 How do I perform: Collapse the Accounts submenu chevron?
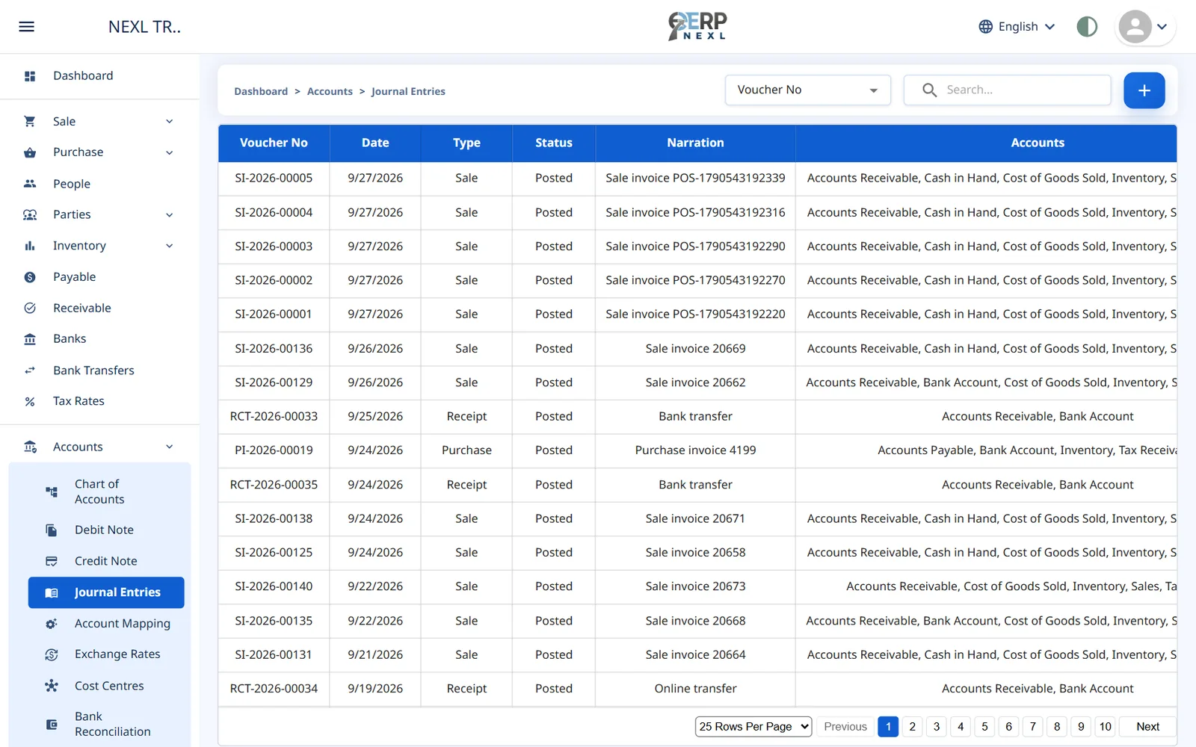(170, 447)
